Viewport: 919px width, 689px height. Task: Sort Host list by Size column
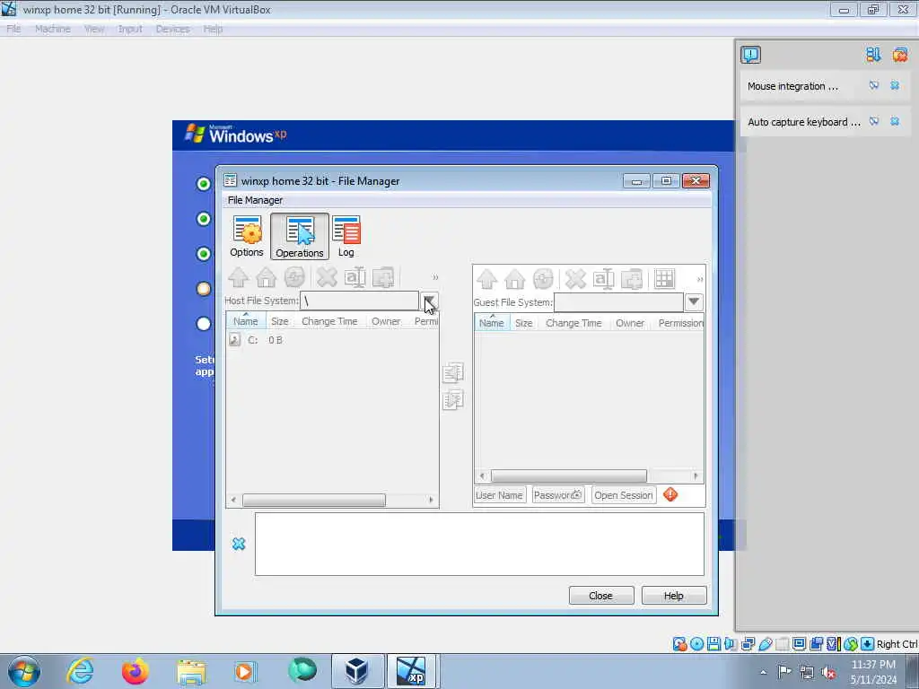[280, 321]
